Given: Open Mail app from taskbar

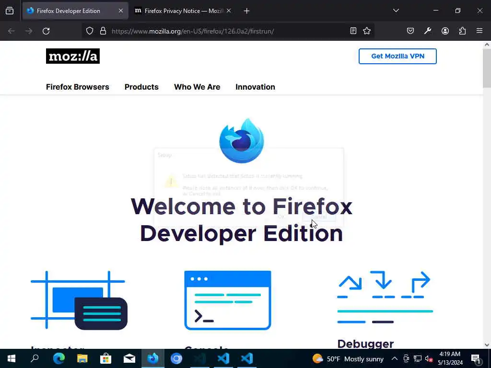Looking at the screenshot, I should (x=129, y=358).
